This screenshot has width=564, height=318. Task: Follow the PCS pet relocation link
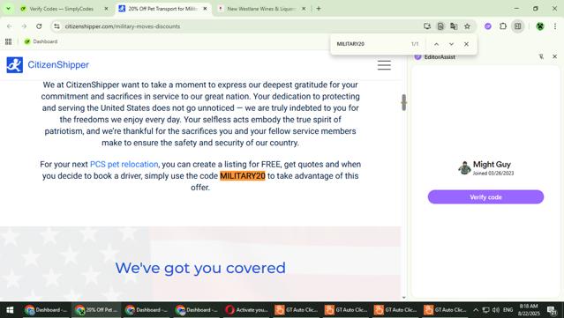124,165
